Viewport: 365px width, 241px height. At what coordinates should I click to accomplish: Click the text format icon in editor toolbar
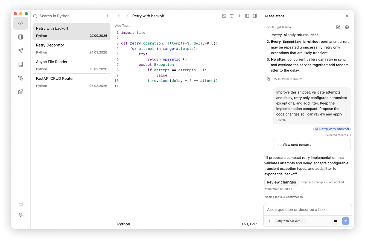click(x=232, y=16)
